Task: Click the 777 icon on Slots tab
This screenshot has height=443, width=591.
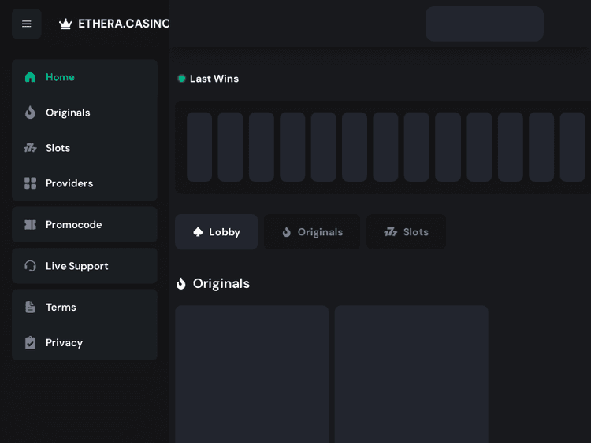Action: point(391,232)
